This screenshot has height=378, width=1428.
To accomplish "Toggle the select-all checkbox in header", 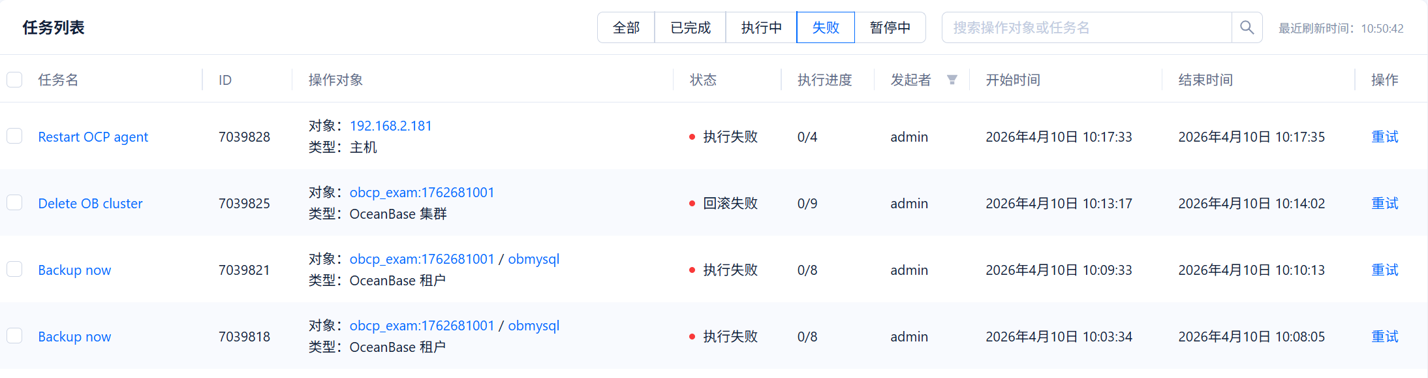I will (14, 80).
